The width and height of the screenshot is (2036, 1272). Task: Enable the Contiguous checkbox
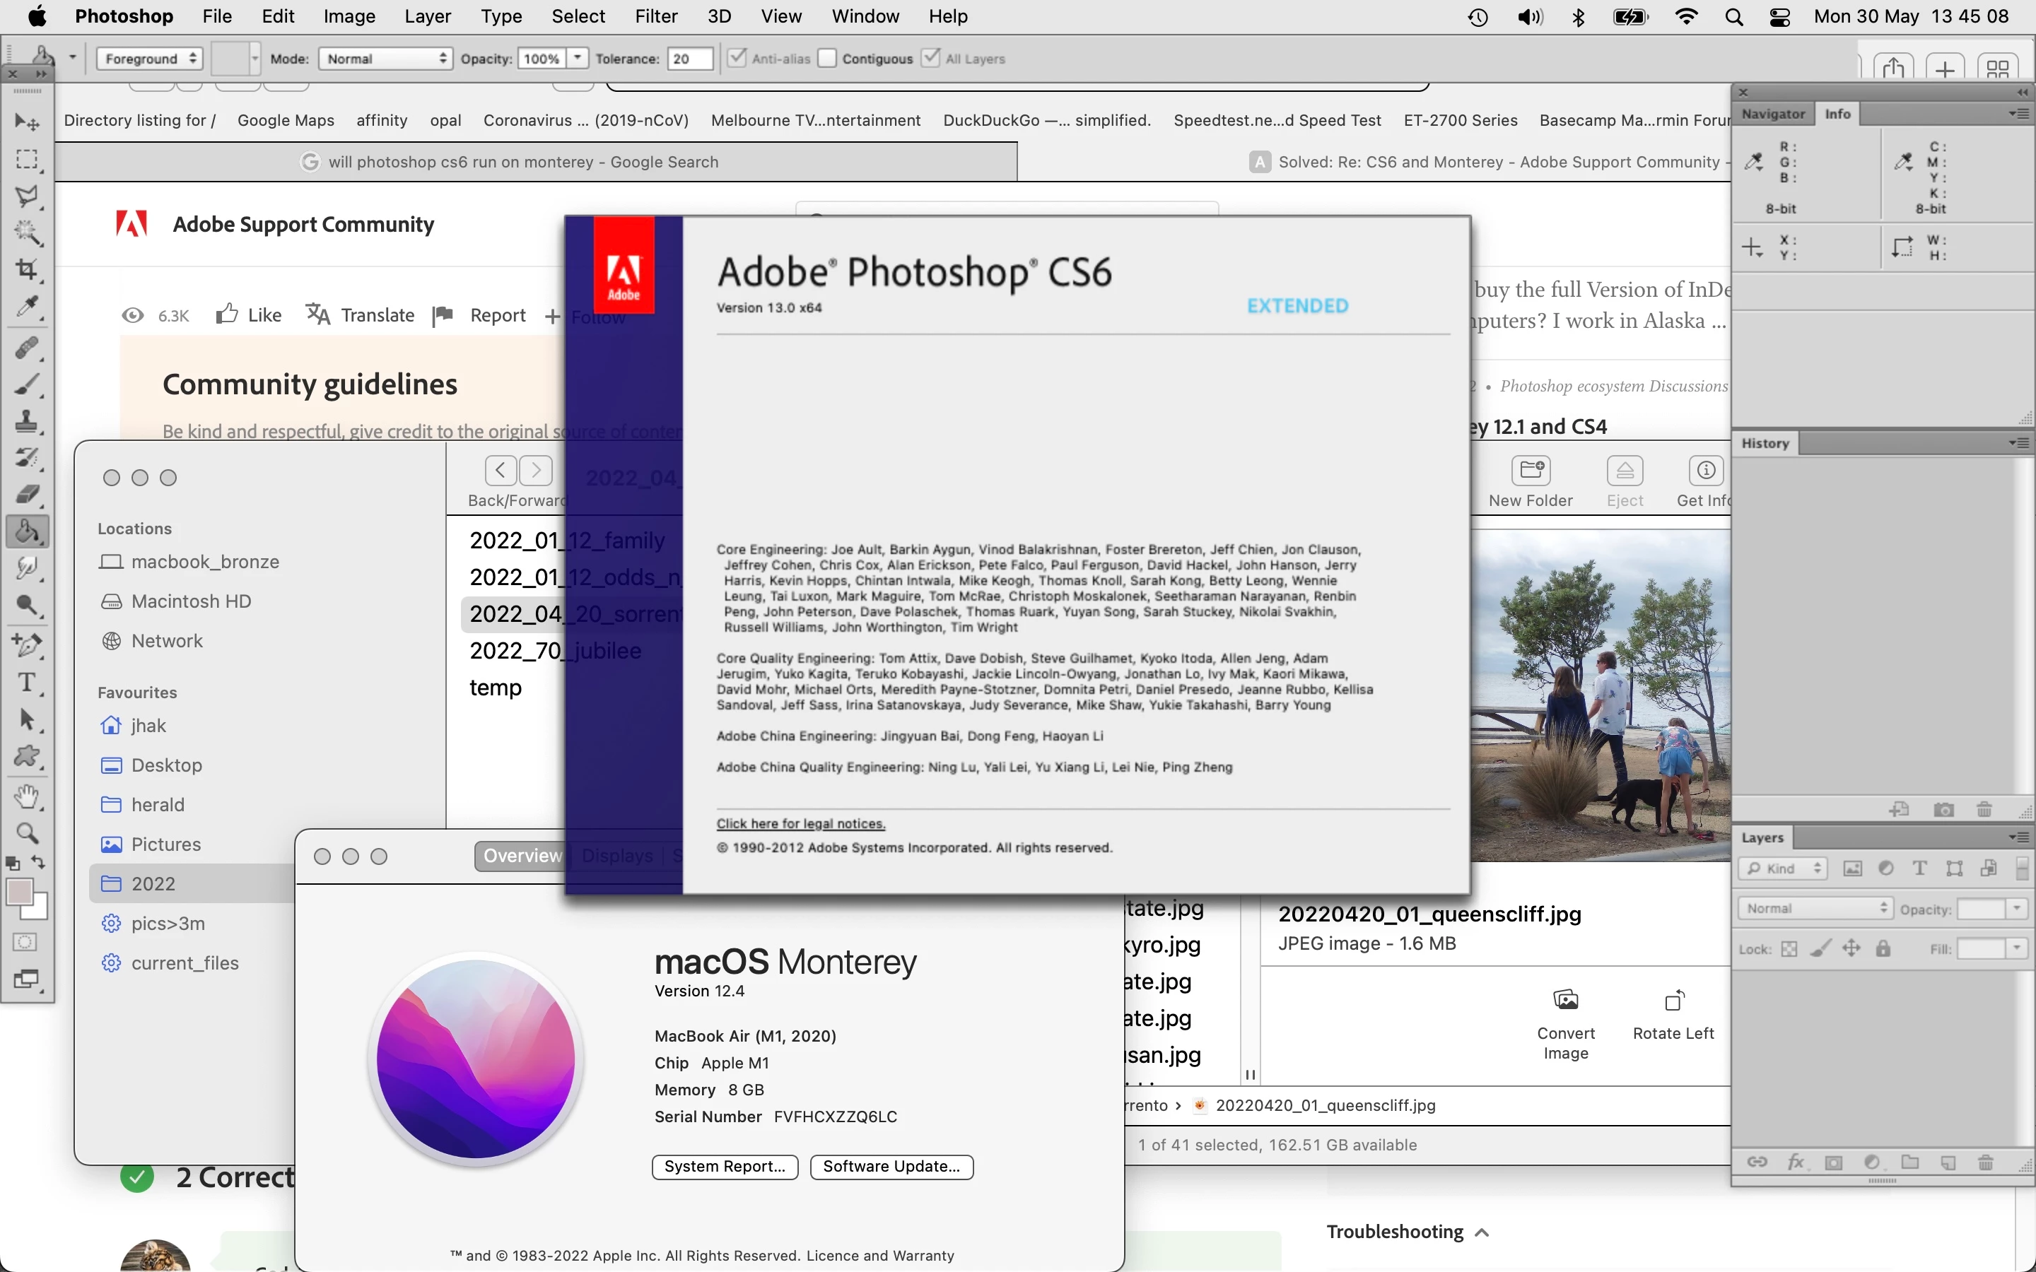click(827, 58)
